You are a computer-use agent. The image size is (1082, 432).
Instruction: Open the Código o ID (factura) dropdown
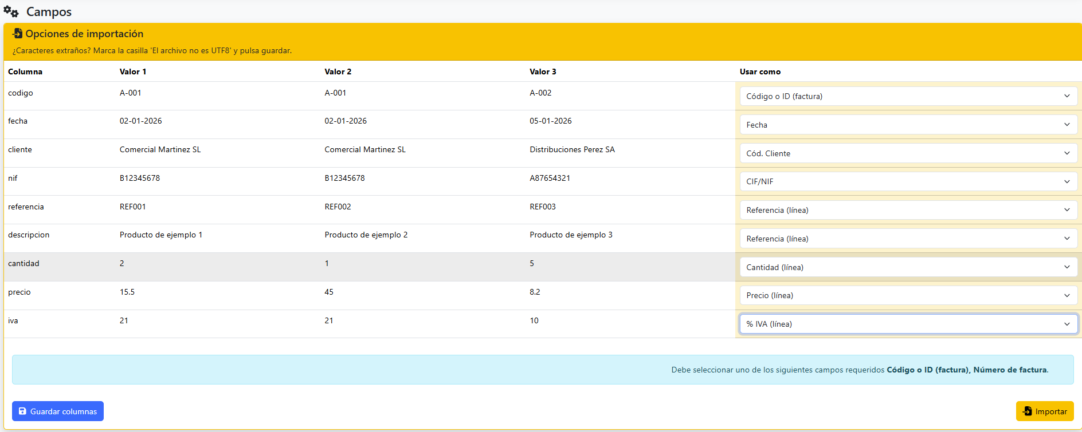[x=908, y=96]
